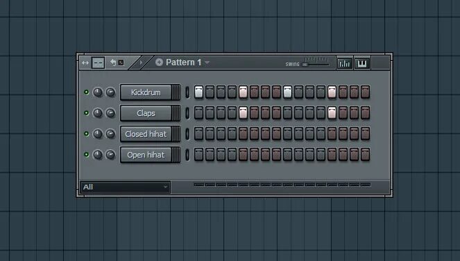
Task: Enable Claps step 1
Action: [x=198, y=112]
